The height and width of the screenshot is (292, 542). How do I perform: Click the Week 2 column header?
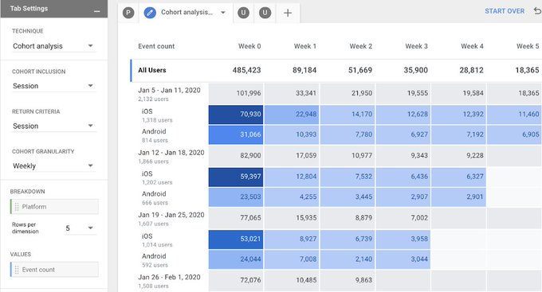pyautogui.click(x=361, y=46)
